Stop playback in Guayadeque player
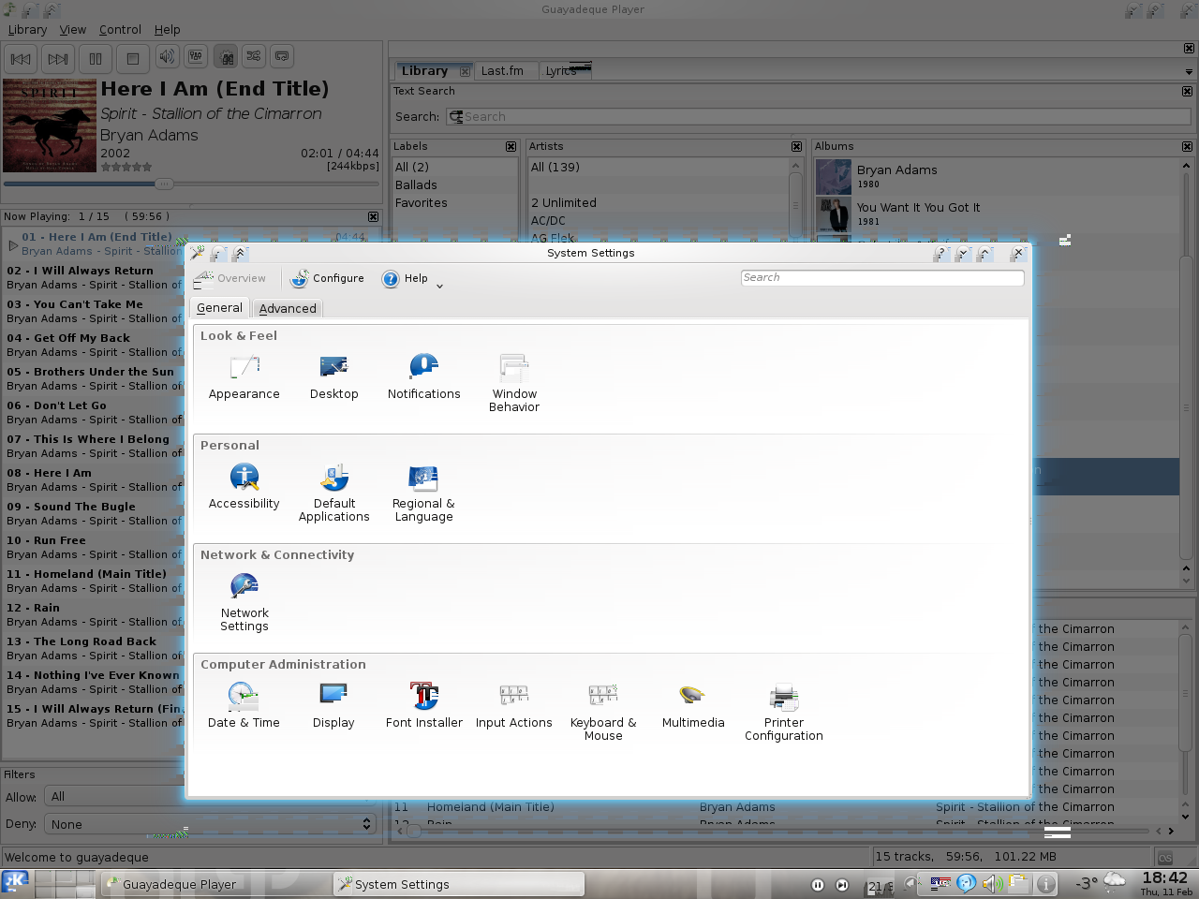Screen dimensions: 1199x899 (133, 58)
